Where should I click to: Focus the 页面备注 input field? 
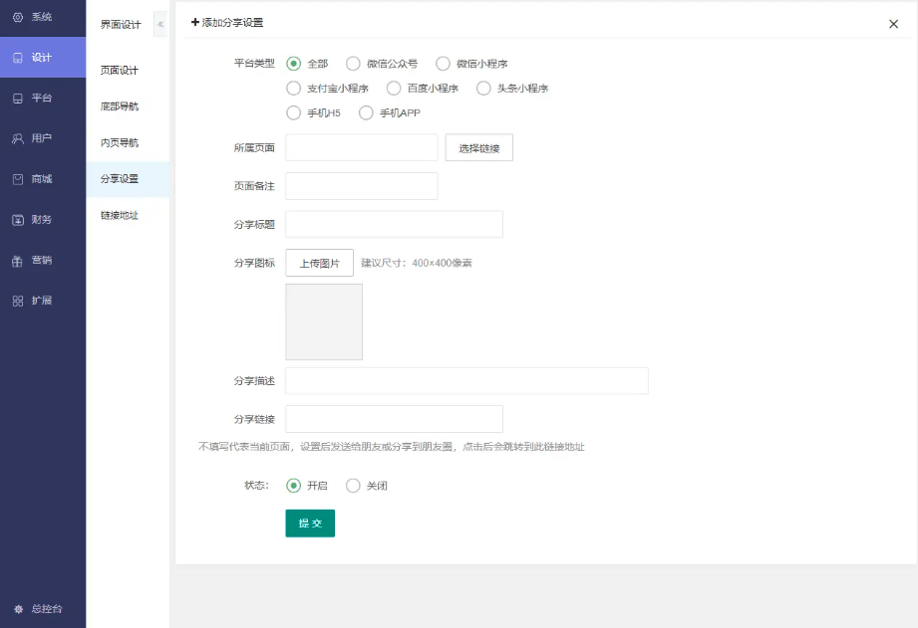point(362,186)
